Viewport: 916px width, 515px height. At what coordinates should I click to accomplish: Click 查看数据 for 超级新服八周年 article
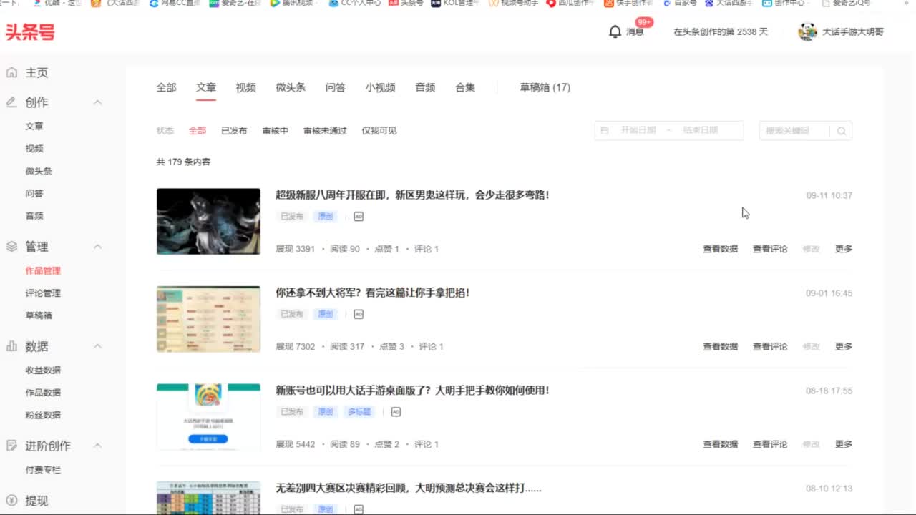point(720,249)
